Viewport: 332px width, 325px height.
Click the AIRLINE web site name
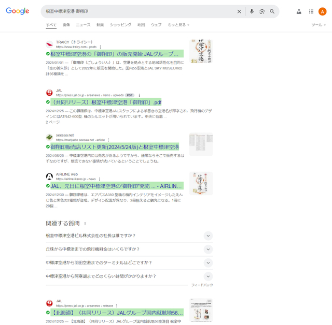[x=67, y=174]
